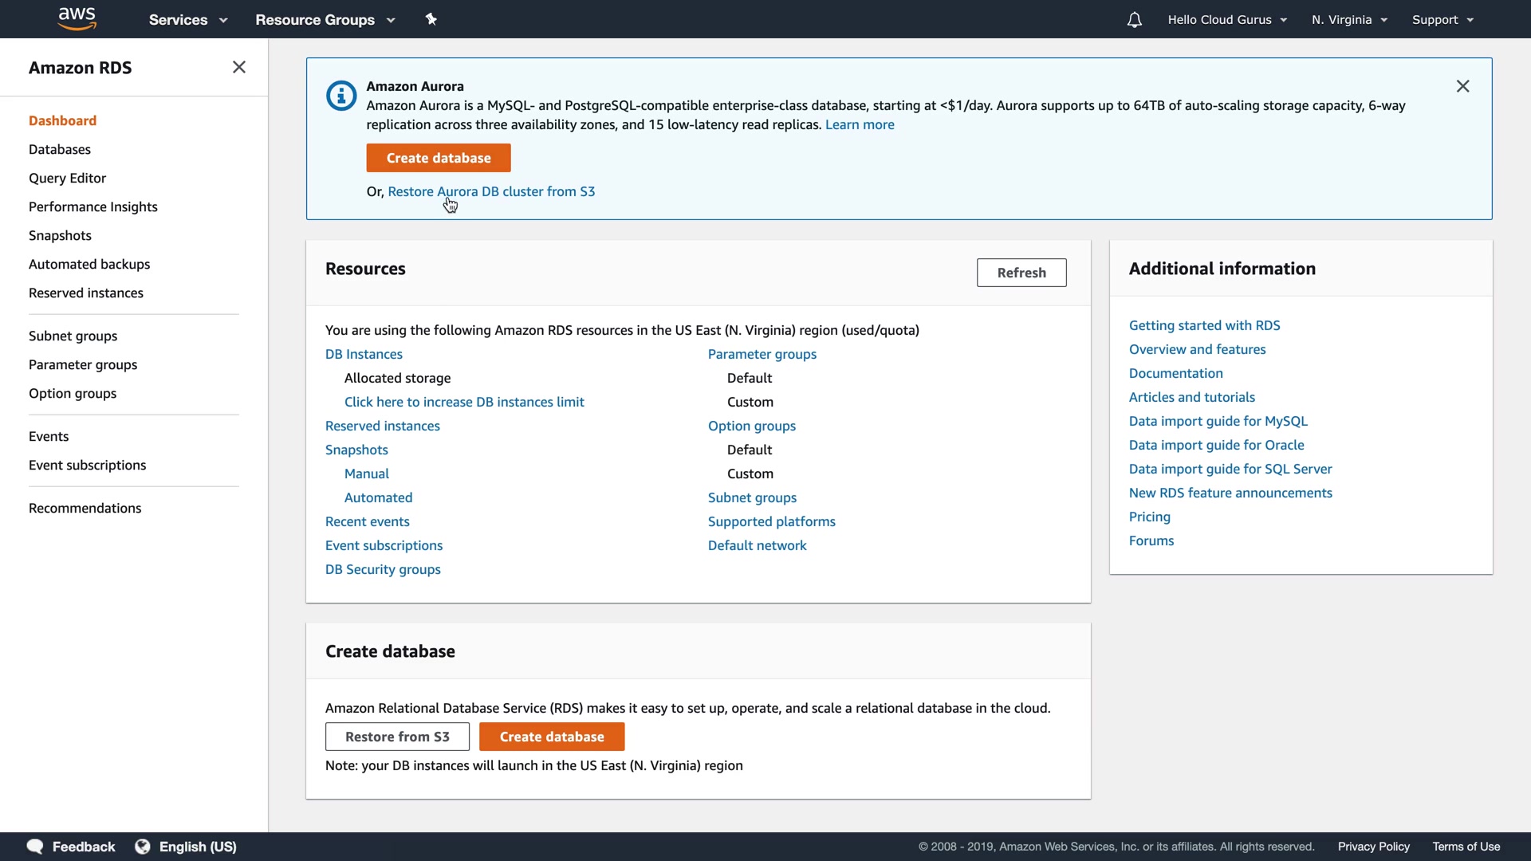Expand the Services dropdown menu
This screenshot has width=1531, height=861.
[188, 20]
